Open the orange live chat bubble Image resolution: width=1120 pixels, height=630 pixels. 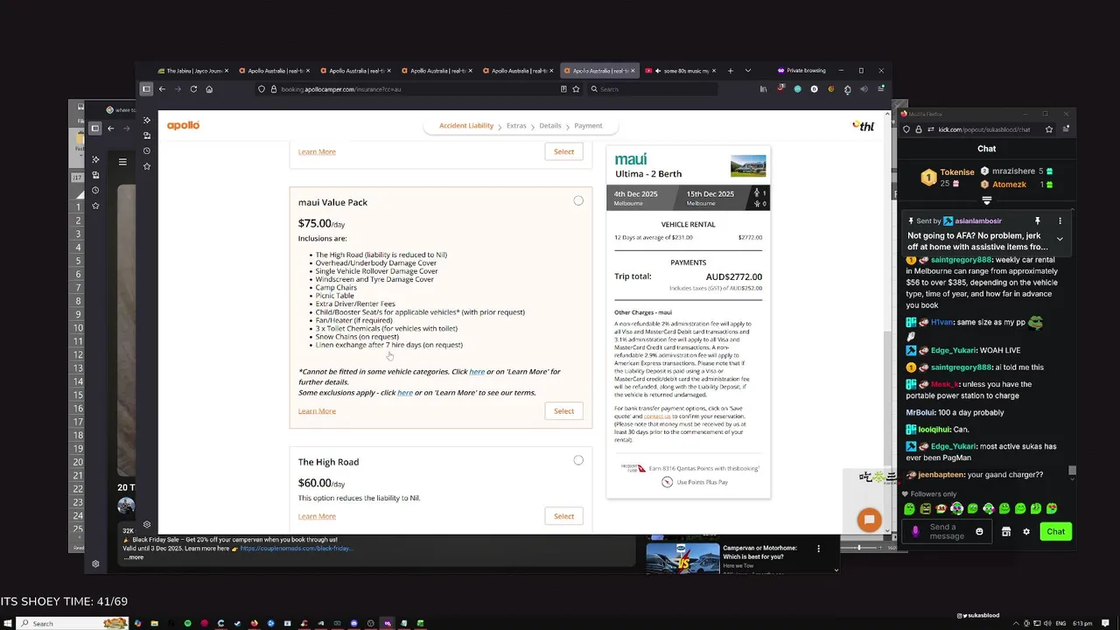coord(869,520)
